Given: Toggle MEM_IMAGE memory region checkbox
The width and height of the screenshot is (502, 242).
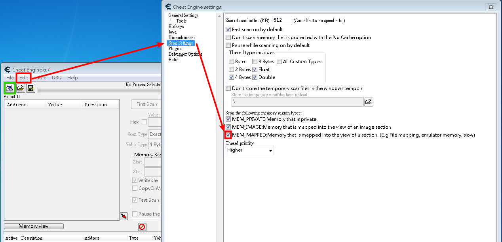Looking at the screenshot, I should (x=228, y=127).
